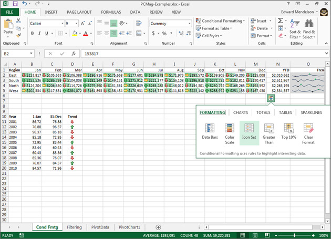331x239 pixels.
Task: Switch to Page Layout view in status bar
Action: tap(255, 235)
